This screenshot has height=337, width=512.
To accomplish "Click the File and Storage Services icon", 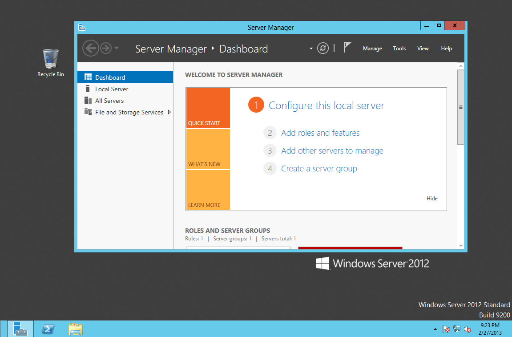I will click(88, 112).
